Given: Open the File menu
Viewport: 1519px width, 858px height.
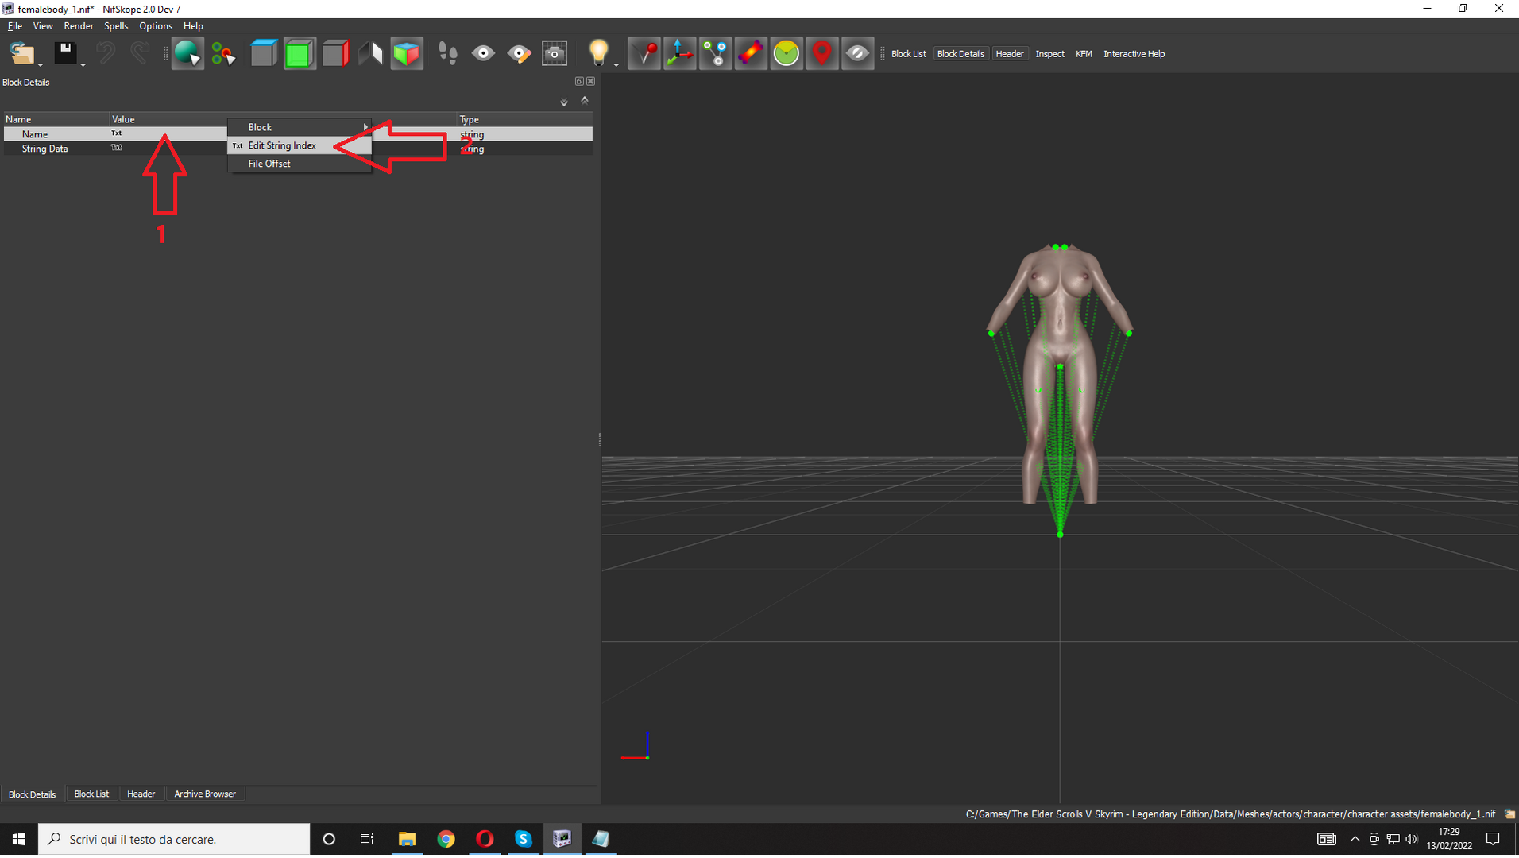Looking at the screenshot, I should (14, 26).
